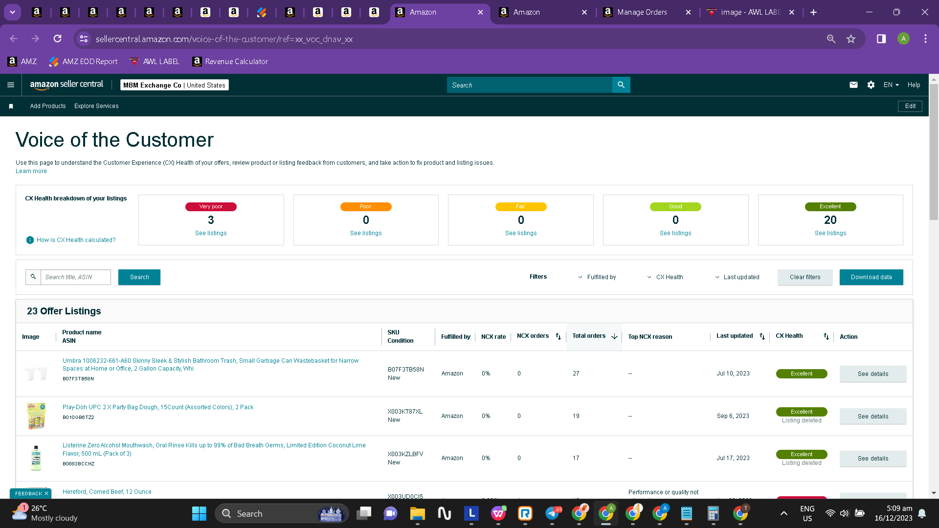Open the Seller Central hamburger menu
Screen dimensions: 939x528
click(x=11, y=85)
